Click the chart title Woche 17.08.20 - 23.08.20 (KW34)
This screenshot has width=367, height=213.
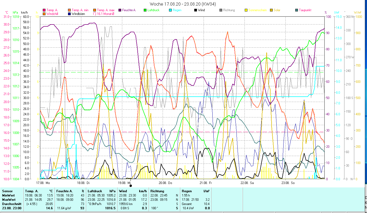coord(183,4)
